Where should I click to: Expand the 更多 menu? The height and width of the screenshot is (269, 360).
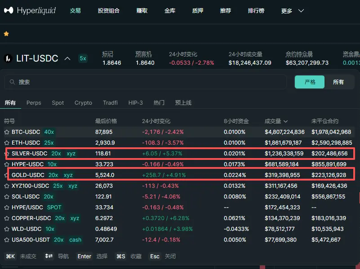point(292,11)
